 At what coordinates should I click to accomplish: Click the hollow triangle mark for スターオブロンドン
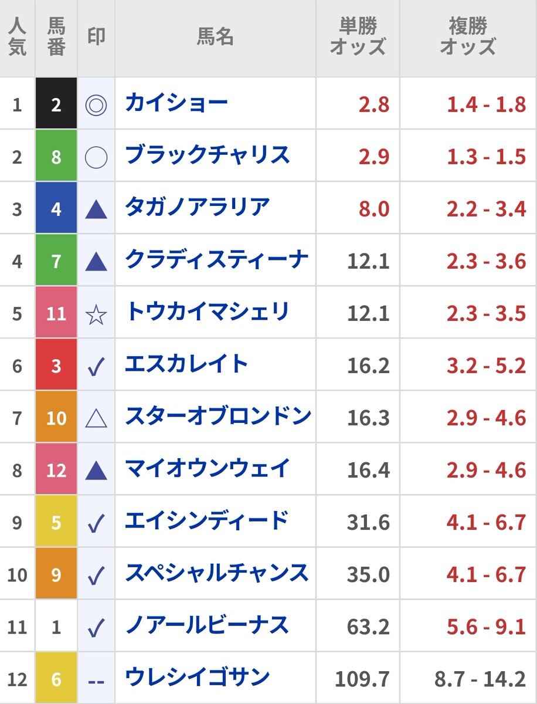point(96,419)
